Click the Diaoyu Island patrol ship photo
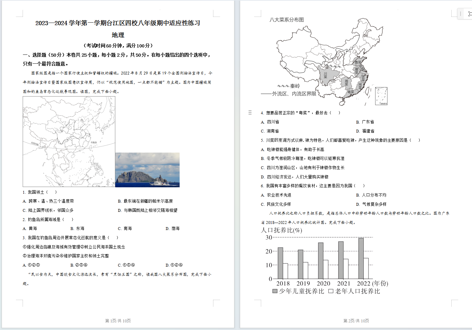 [147, 170]
